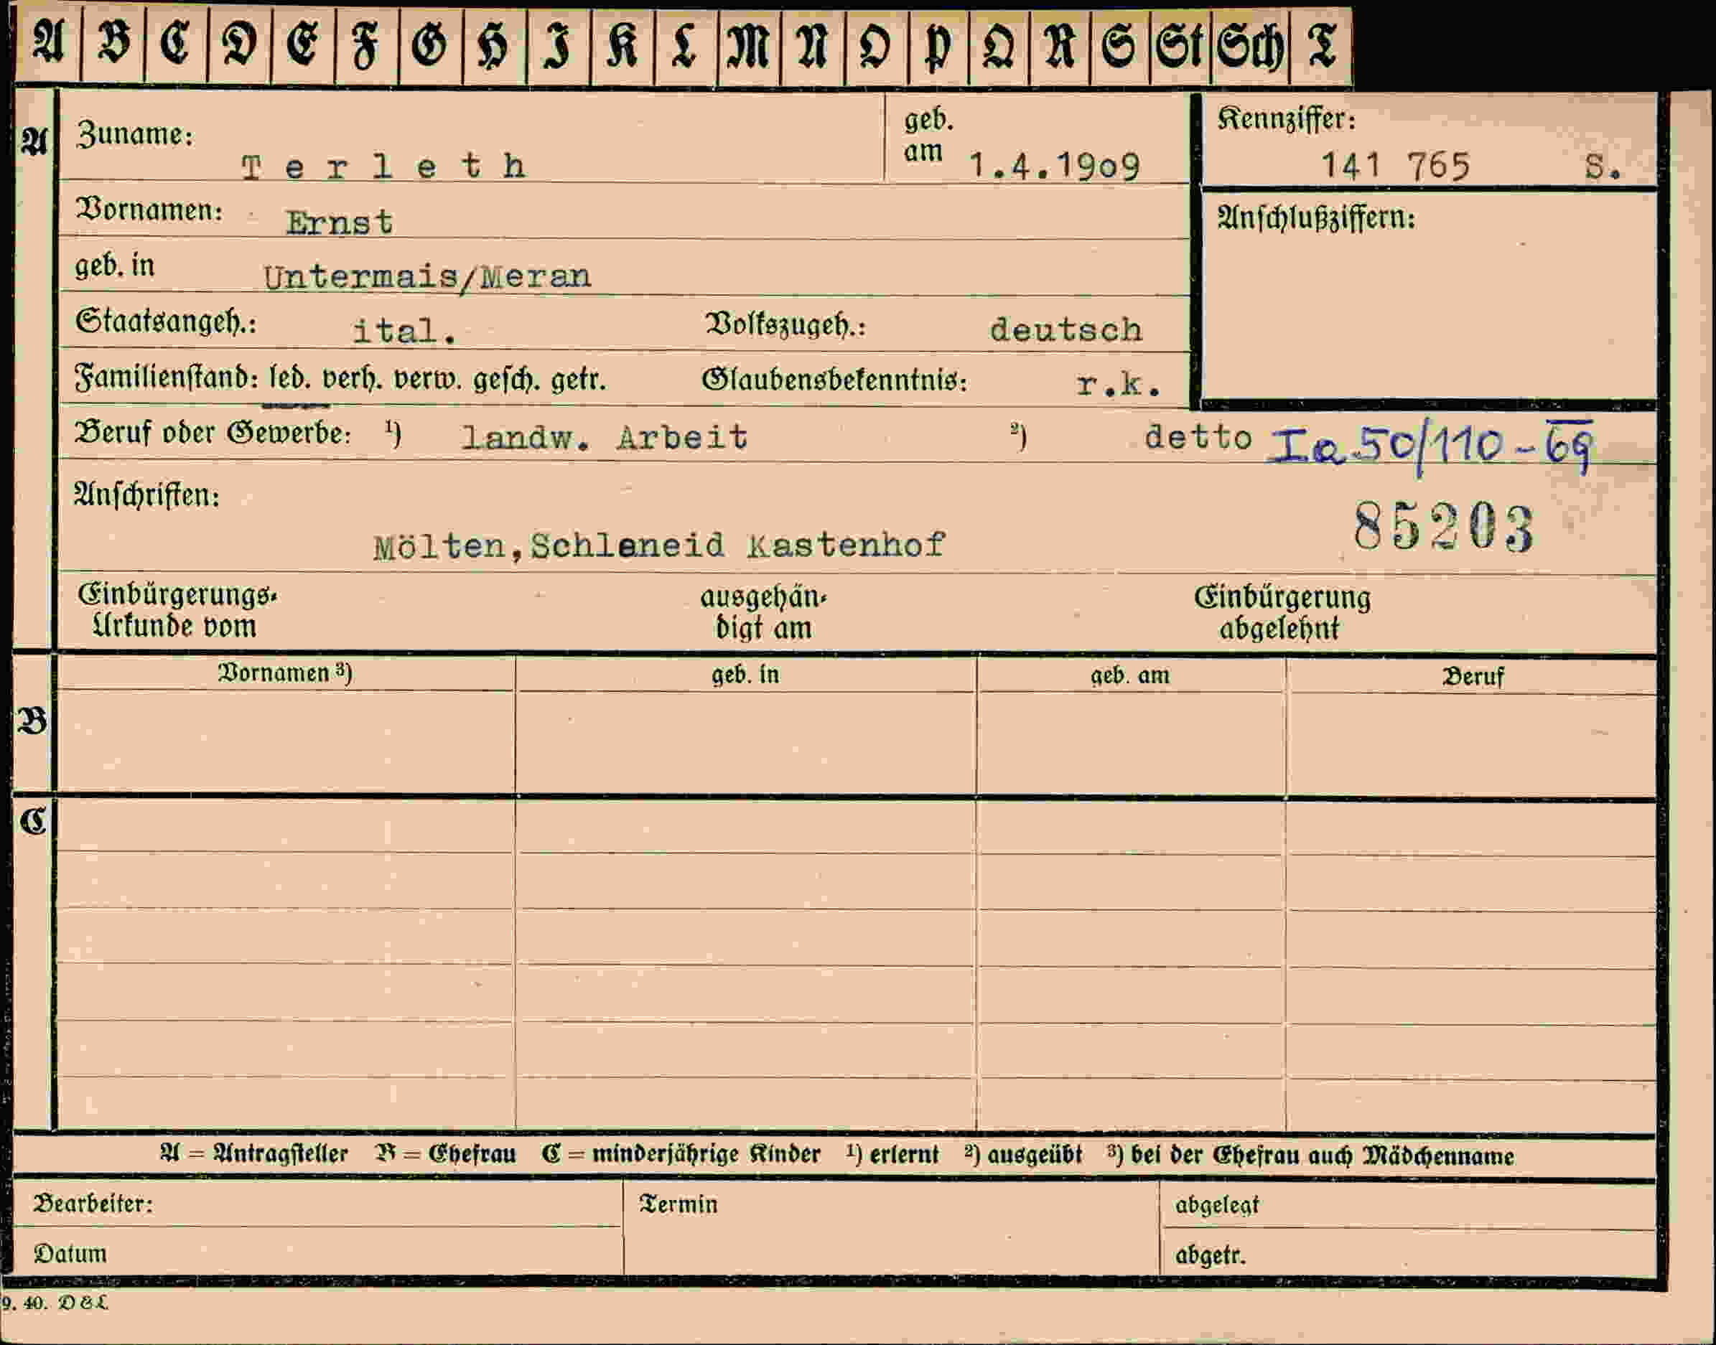Click the letter R index tab
The image size is (1716, 1345).
click(x=1060, y=45)
